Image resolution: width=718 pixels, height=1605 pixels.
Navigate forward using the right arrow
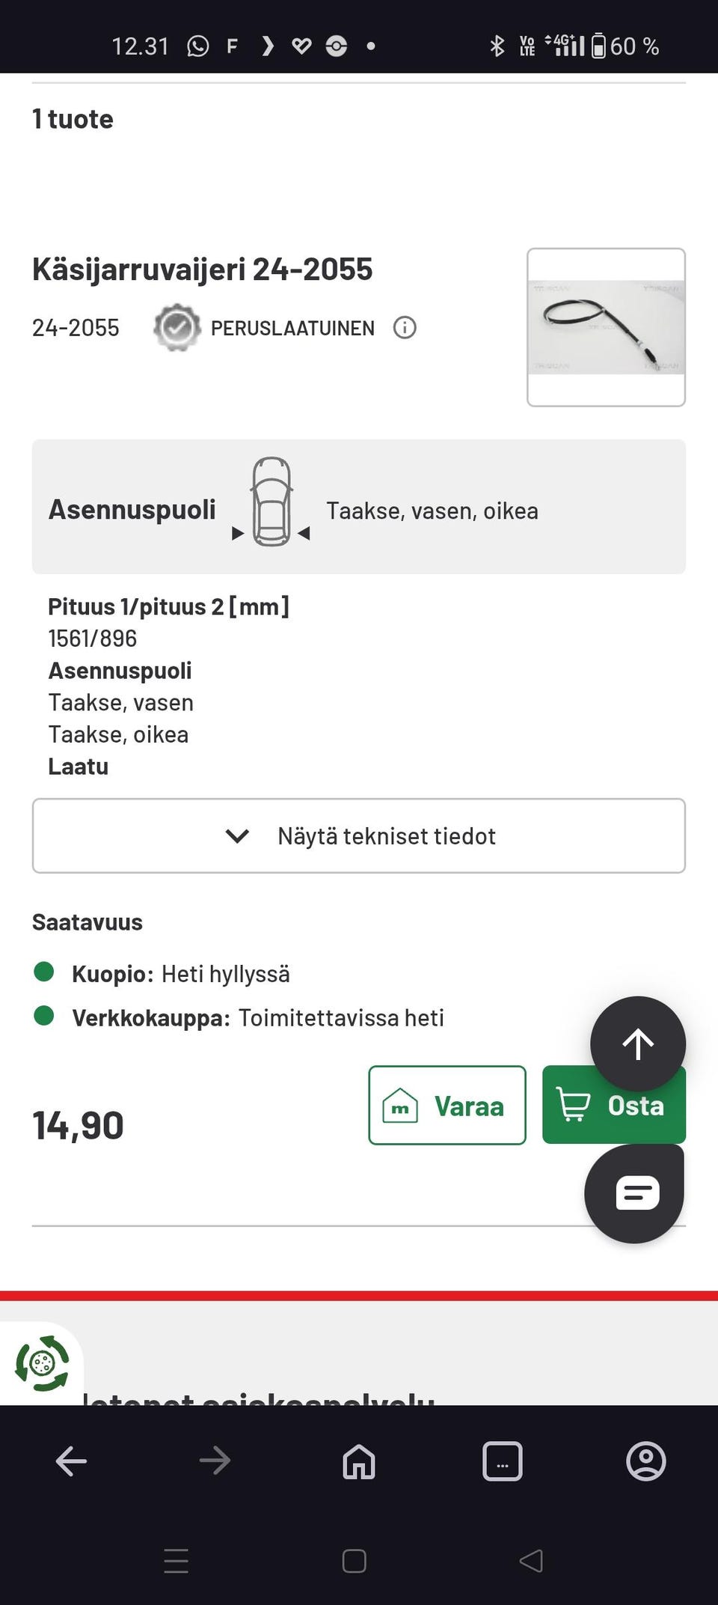click(x=214, y=1461)
